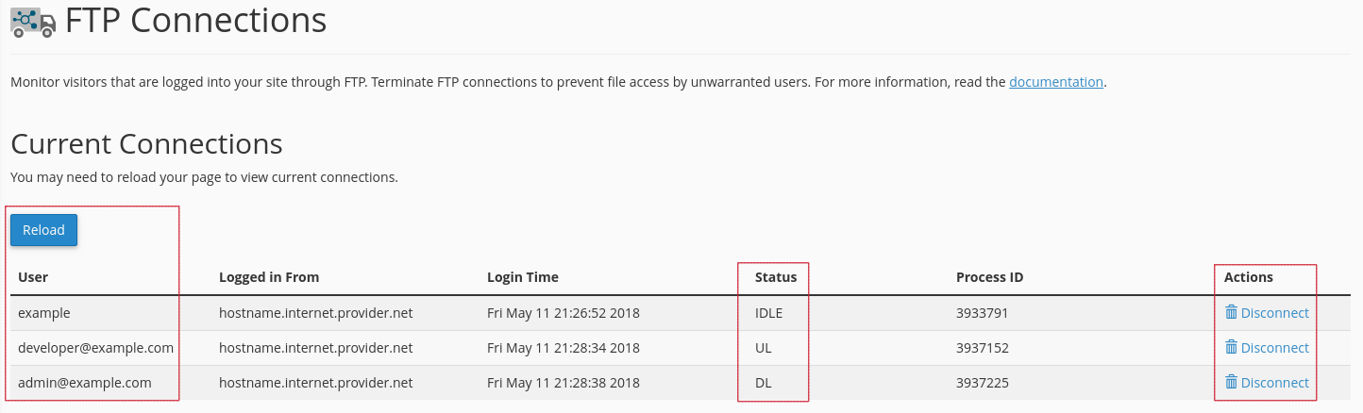The image size is (1363, 413).
Task: Select the developer@example.com user cell
Action: click(x=95, y=348)
